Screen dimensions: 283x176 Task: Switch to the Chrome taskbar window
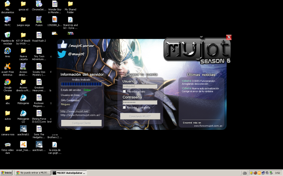pos(33,173)
